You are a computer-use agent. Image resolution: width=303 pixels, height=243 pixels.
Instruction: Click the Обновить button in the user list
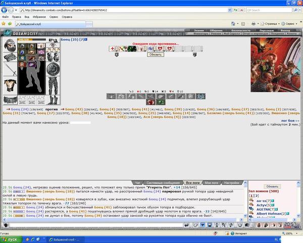(272, 186)
